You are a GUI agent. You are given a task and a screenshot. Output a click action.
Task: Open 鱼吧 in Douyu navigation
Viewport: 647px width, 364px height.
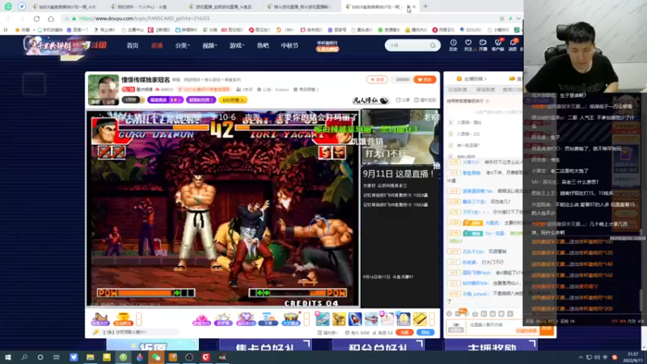click(263, 45)
